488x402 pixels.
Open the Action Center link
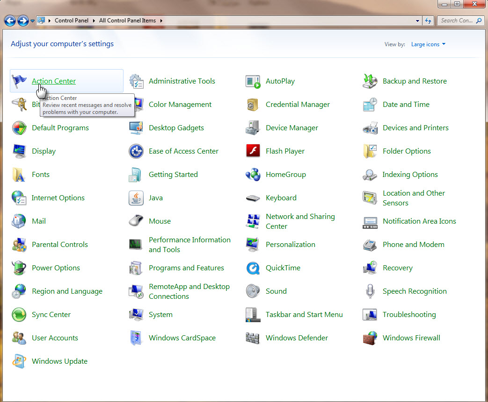pyautogui.click(x=53, y=81)
